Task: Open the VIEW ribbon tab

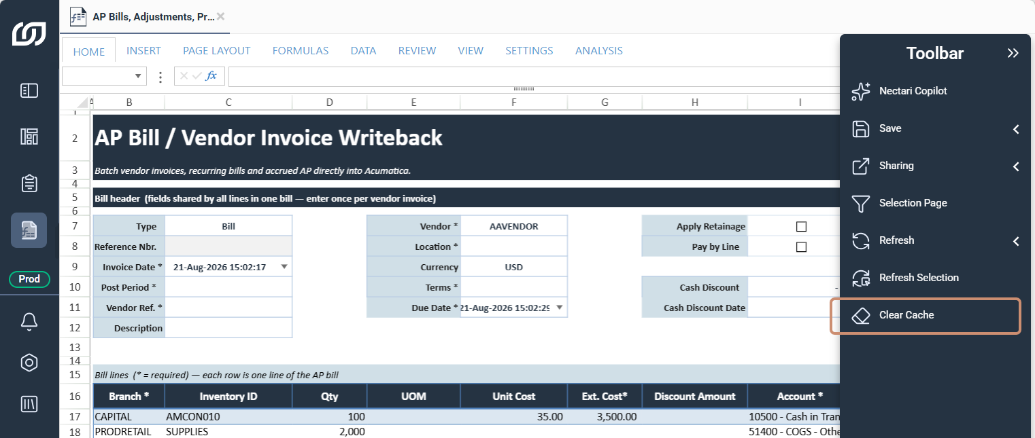Action: 471,50
